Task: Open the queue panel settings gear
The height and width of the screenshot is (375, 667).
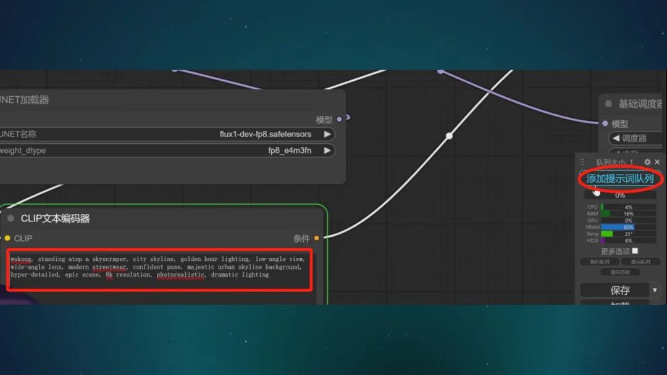Action: click(647, 162)
